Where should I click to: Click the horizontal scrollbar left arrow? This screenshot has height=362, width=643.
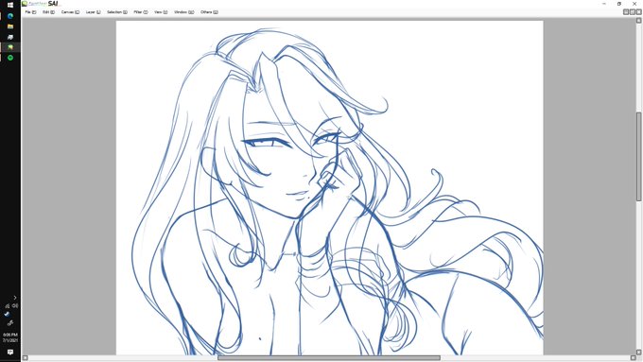click(25, 358)
